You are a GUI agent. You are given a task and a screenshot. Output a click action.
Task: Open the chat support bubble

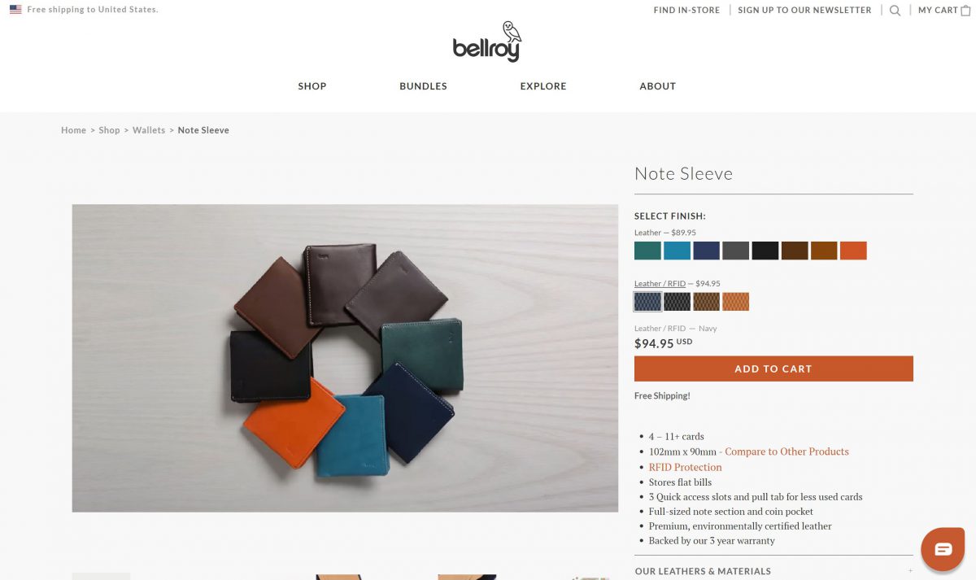click(x=943, y=549)
